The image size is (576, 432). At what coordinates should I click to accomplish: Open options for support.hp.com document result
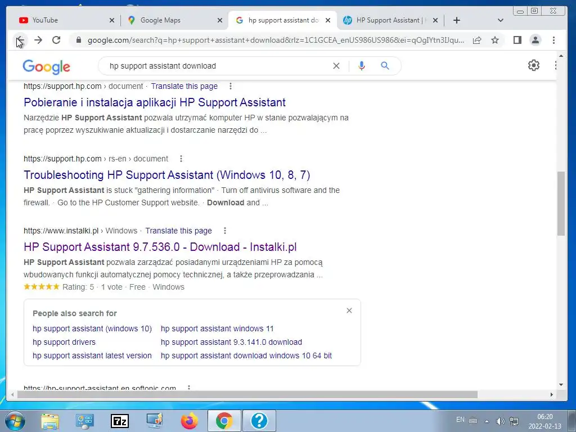coord(230,86)
